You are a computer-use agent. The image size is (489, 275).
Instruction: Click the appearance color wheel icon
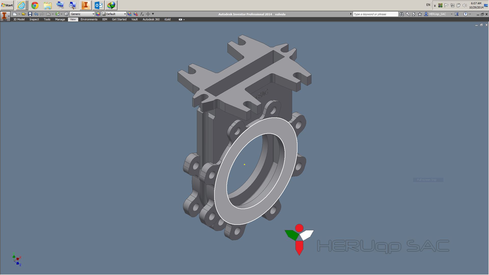tap(98, 14)
